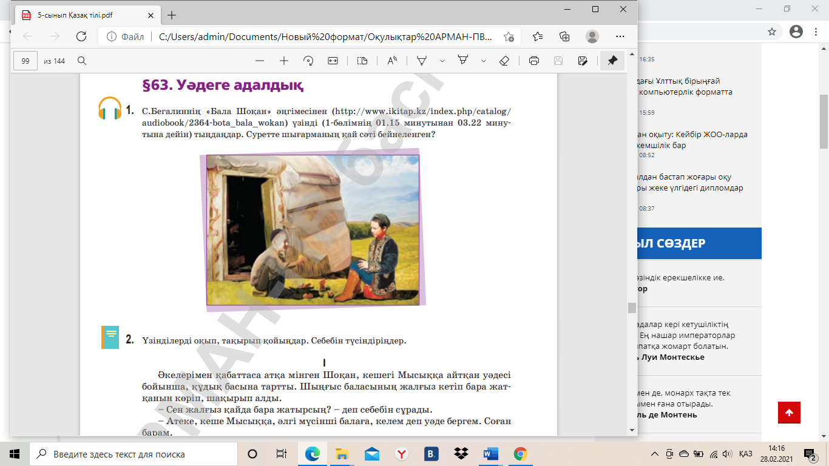Open the volume control in system tray
Viewport: 829px width, 466px height.
coord(728,454)
